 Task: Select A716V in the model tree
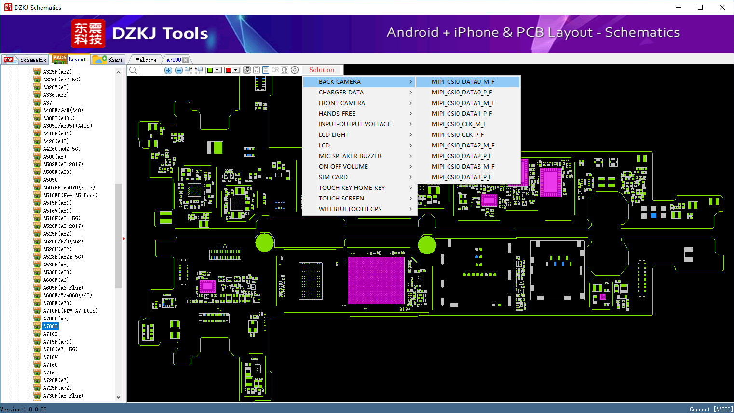[51, 357]
